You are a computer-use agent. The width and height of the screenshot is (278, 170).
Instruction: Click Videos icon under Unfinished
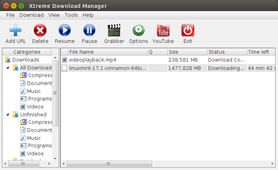[x=23, y=153]
